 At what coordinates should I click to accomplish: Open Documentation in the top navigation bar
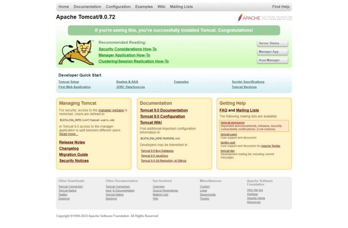point(87,7)
